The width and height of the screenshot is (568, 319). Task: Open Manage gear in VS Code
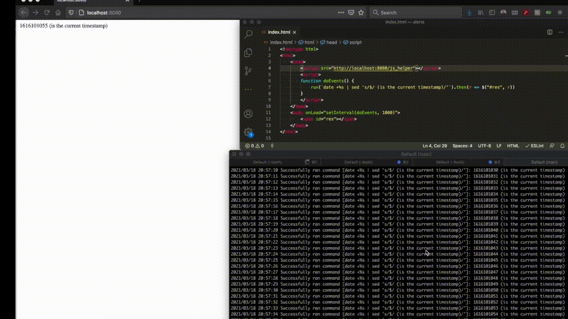[248, 132]
